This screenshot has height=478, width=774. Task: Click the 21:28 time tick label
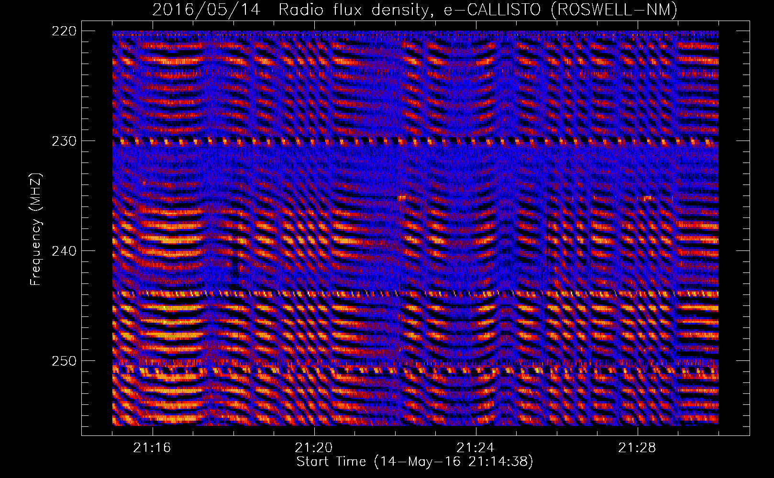pyautogui.click(x=637, y=448)
